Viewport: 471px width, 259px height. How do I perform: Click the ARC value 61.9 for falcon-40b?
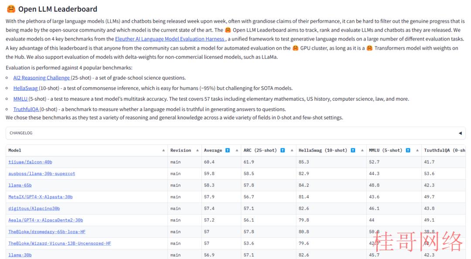(x=249, y=162)
